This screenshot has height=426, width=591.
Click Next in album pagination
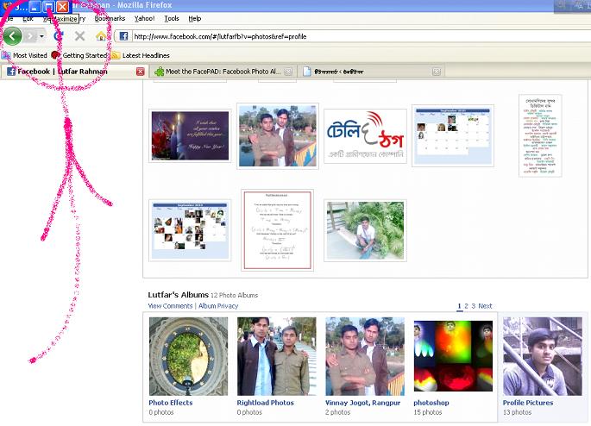(x=485, y=306)
